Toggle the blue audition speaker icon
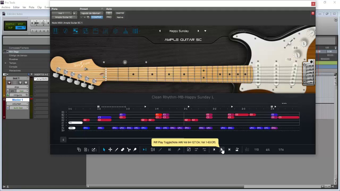Image resolution: width=340 pixels, height=191 pixels. pos(144,150)
